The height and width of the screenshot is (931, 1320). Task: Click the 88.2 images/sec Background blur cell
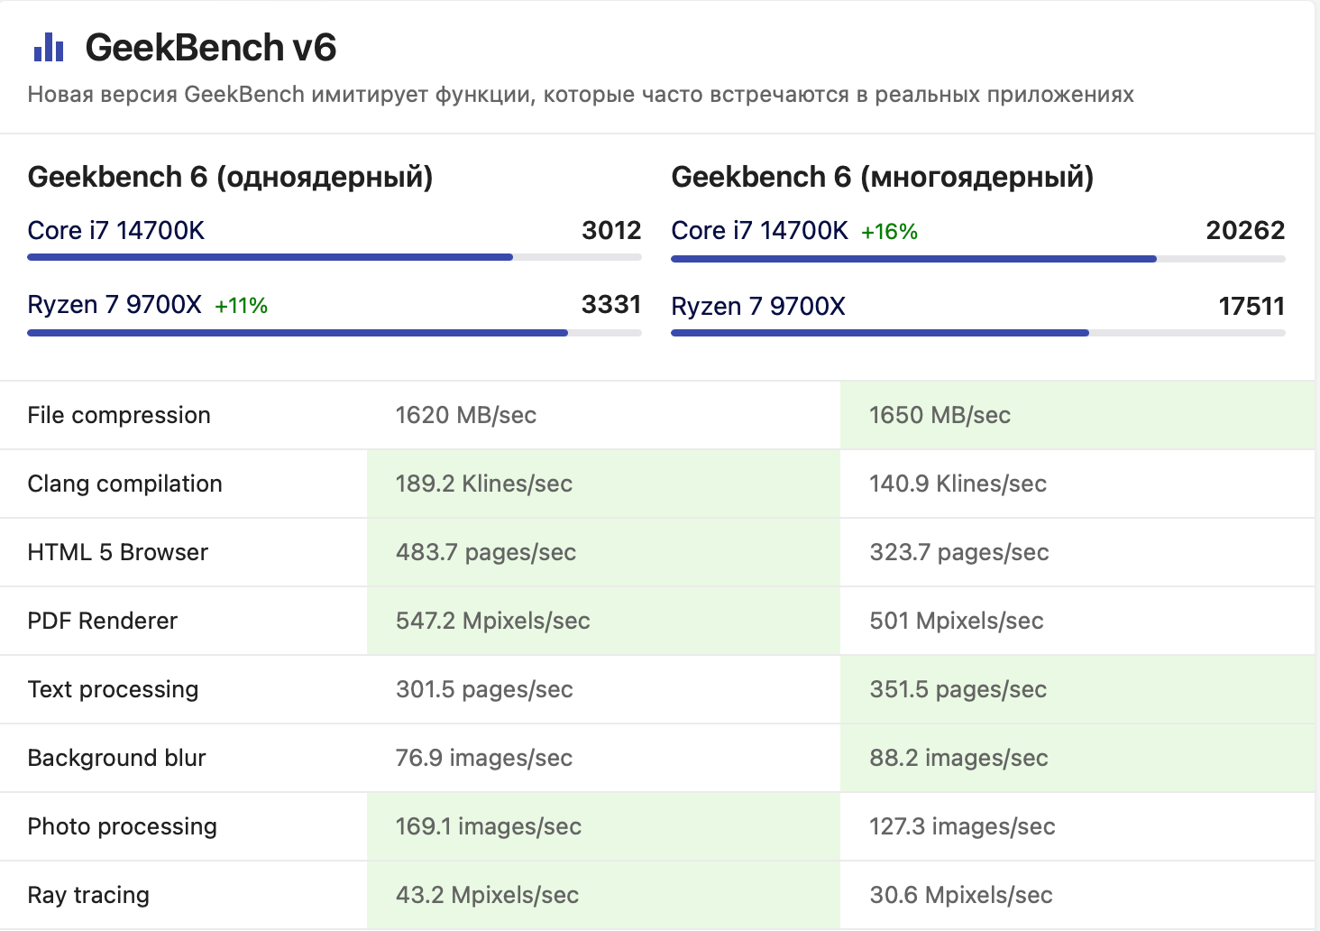point(958,758)
